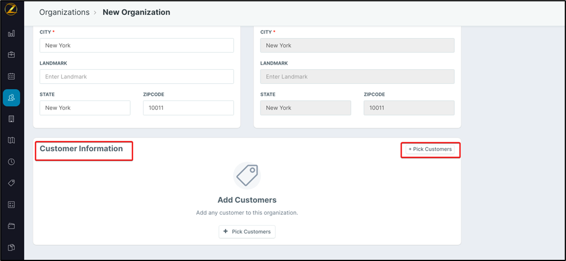This screenshot has height=261, width=566.
Task: Click the left City field containing New York
Action: (x=137, y=46)
